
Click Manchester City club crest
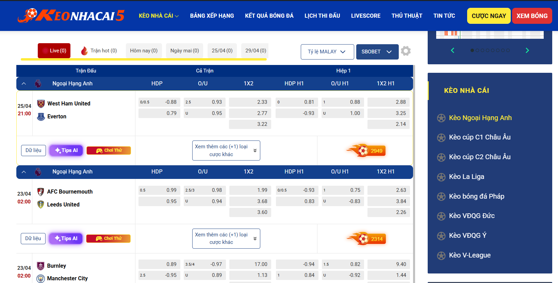[40, 279]
